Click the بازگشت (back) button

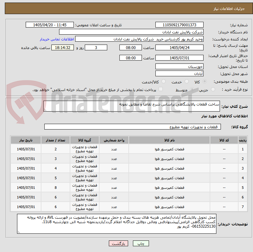[x=118, y=243]
